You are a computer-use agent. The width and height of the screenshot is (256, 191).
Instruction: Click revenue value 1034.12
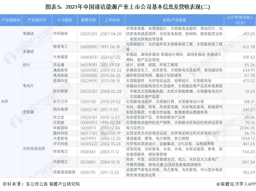coord(248,138)
